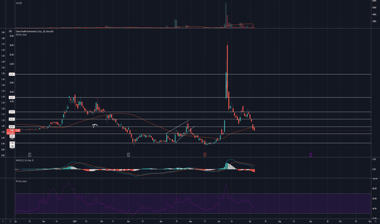380x224 pixels.
Task: Click the 10.56 price label on the axis
Action: pos(12,127)
